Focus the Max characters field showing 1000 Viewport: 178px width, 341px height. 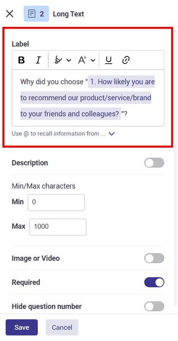58,227
